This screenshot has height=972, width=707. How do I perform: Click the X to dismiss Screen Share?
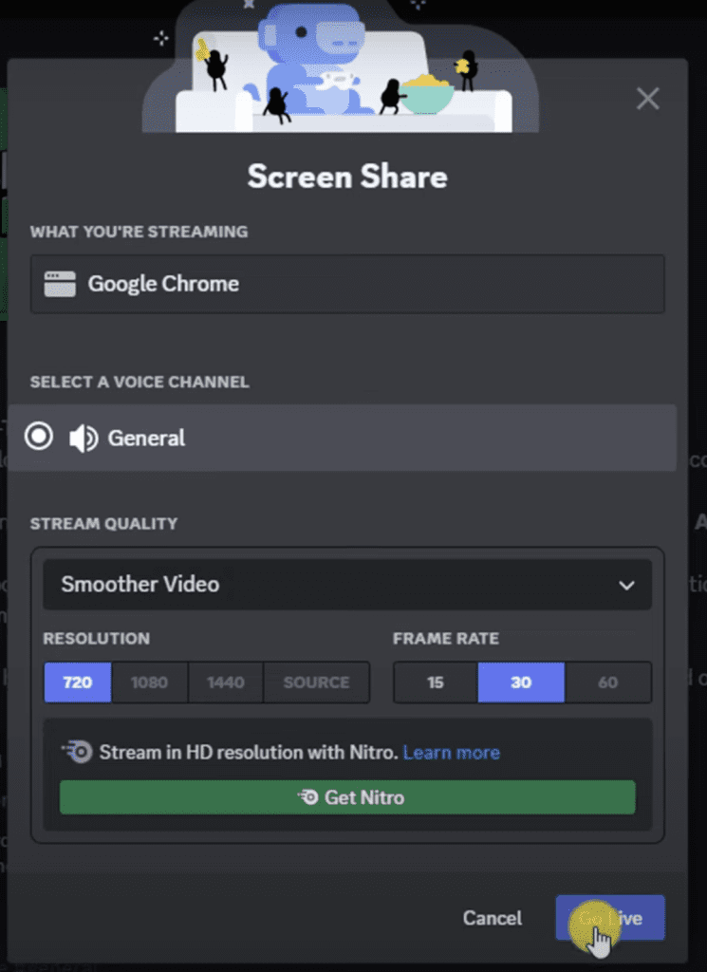[647, 98]
